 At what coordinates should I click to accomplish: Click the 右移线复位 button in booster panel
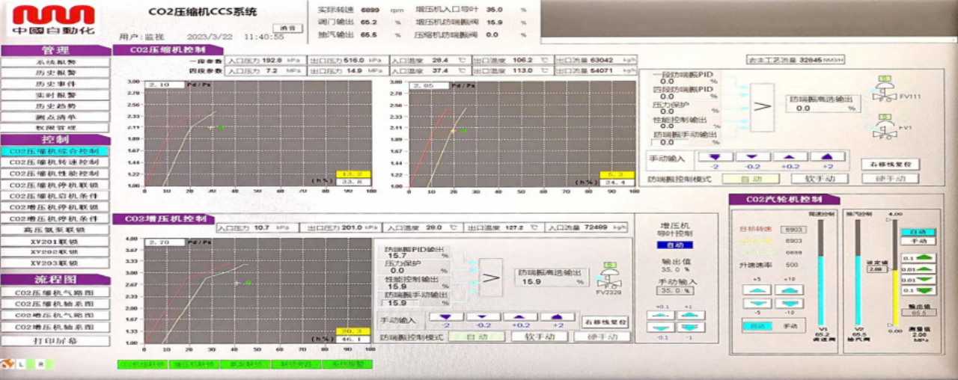[605, 322]
